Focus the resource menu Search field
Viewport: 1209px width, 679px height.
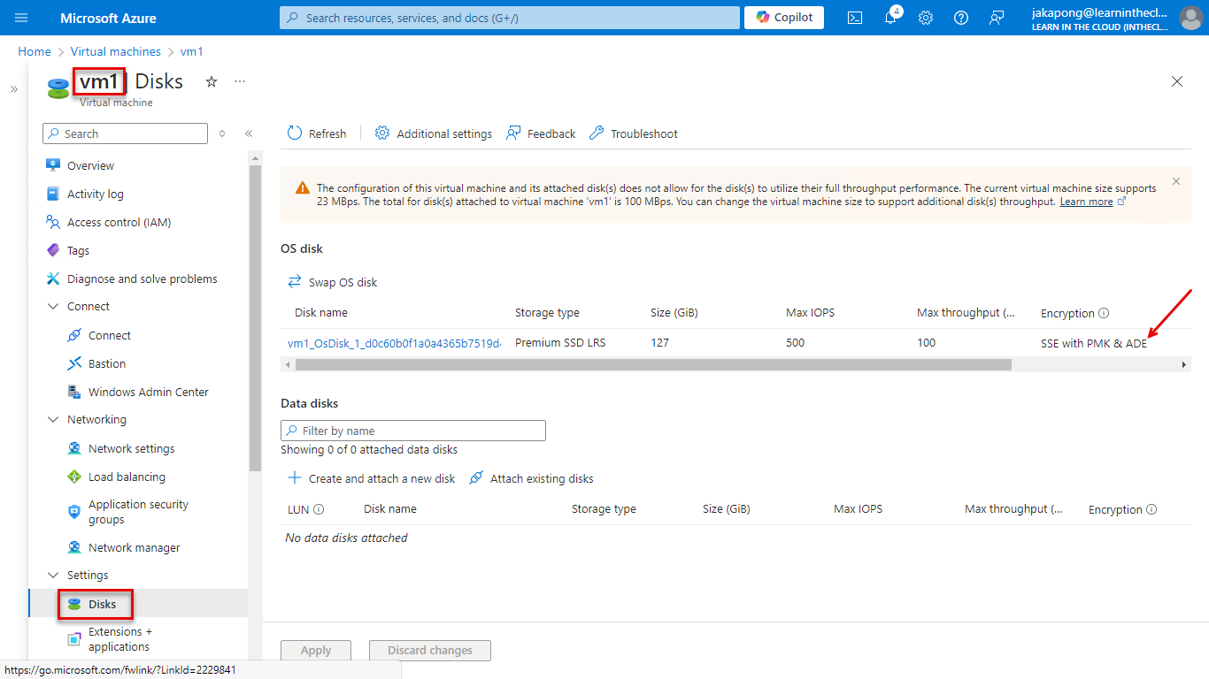point(125,134)
